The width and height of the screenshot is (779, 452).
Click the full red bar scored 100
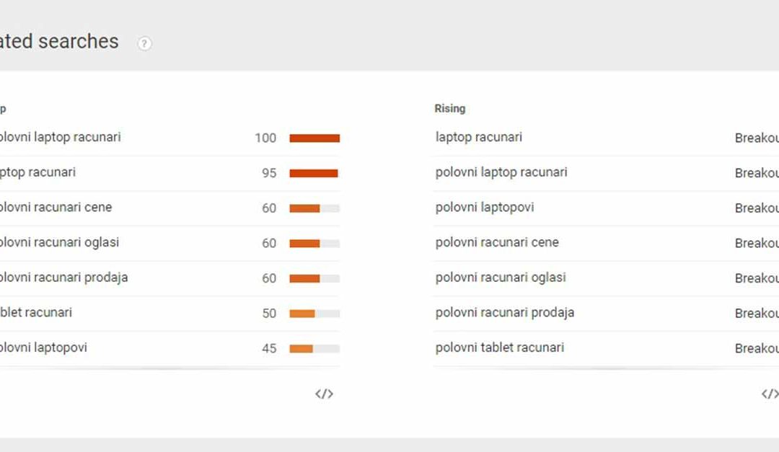coord(314,138)
